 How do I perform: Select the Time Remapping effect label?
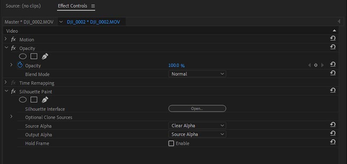(x=37, y=83)
